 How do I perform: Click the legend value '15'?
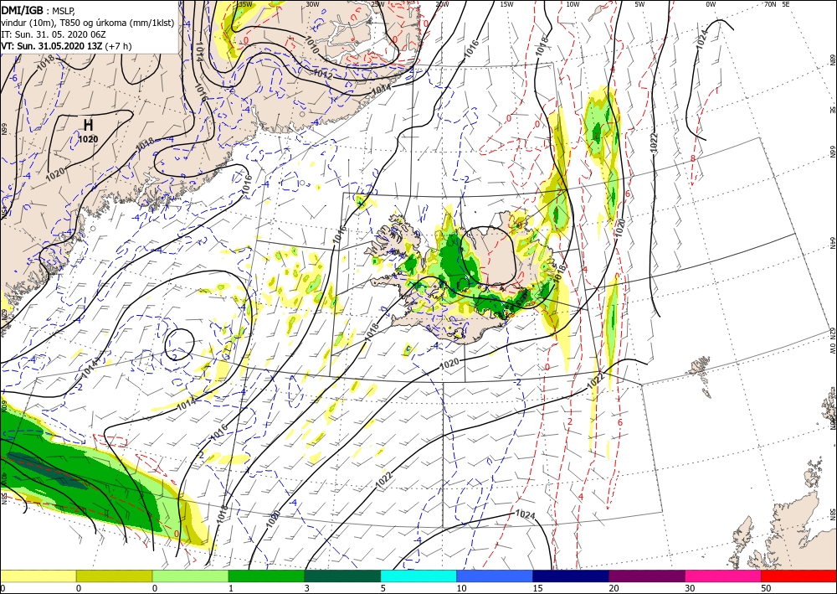tap(537, 588)
